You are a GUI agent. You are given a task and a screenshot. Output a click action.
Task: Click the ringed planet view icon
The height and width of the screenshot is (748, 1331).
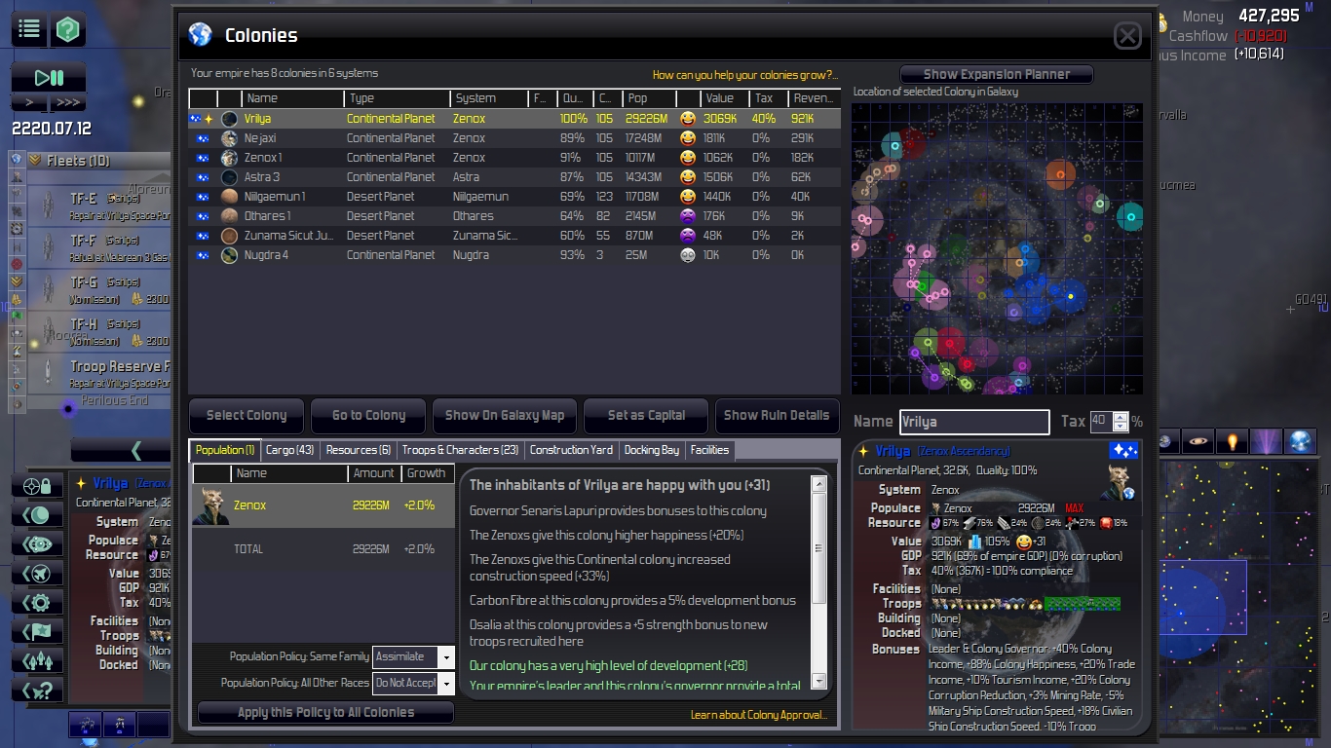click(x=1199, y=441)
